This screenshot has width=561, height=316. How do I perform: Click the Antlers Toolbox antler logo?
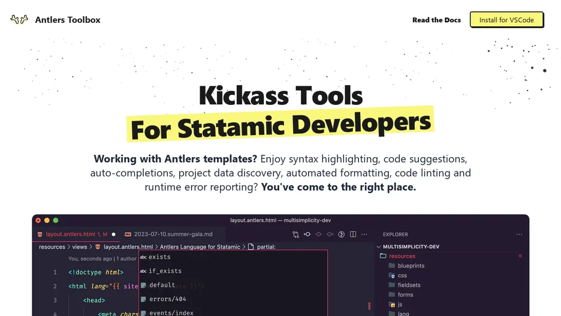point(19,19)
